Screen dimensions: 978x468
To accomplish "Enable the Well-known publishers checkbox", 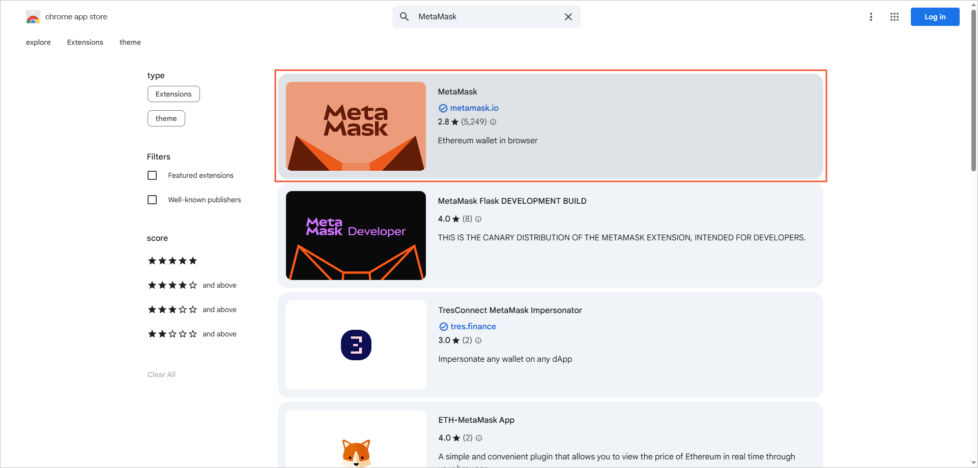I will [152, 200].
